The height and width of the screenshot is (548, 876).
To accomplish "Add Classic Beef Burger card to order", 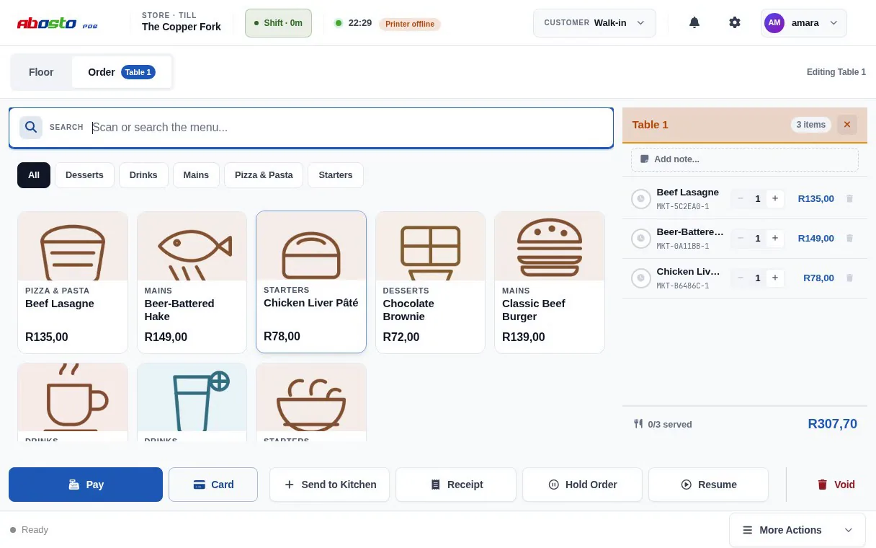I will coord(550,283).
